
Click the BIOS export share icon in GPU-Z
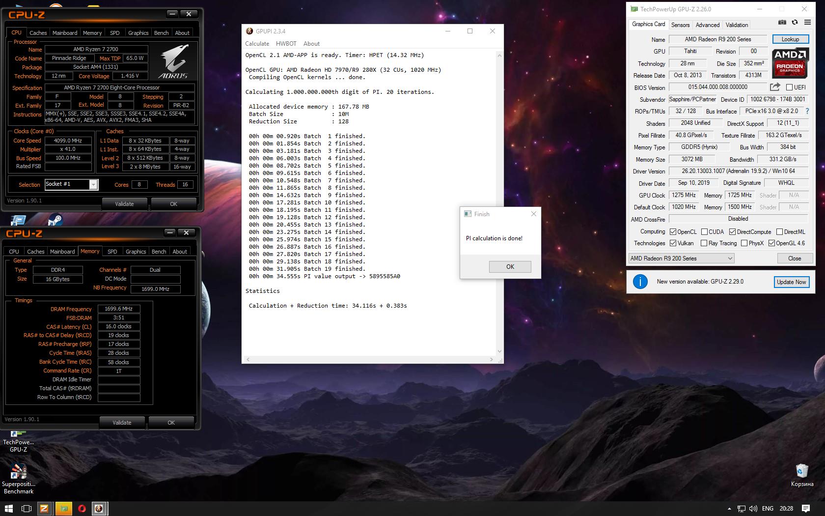tap(775, 87)
